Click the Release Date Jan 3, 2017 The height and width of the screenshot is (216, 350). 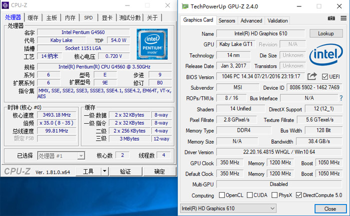click(x=233, y=66)
